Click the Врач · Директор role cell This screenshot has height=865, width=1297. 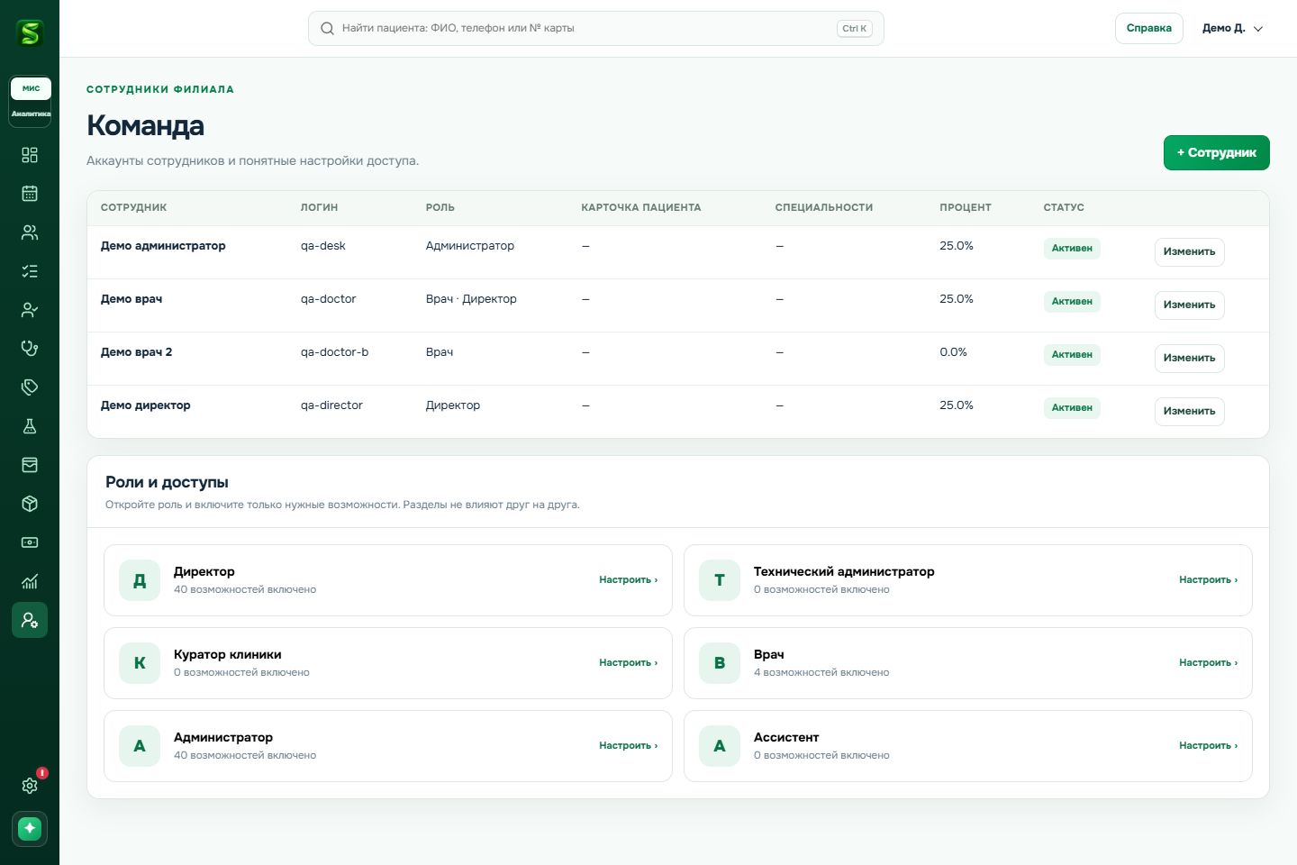tap(471, 299)
